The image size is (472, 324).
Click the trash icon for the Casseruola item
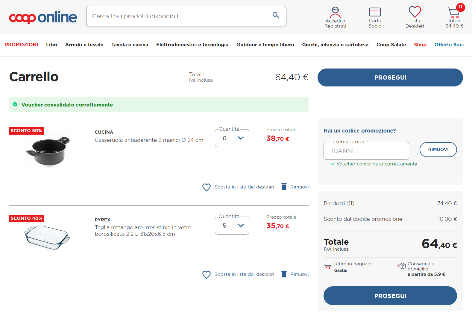point(284,187)
